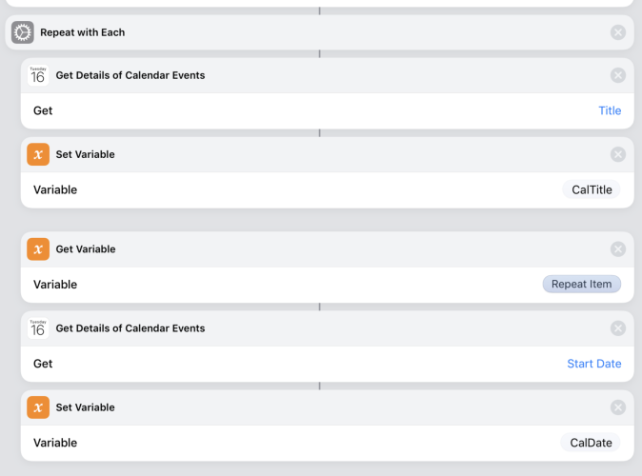Viewport: 642px width, 476px height.
Task: Open the Title detail picker
Action: point(609,110)
